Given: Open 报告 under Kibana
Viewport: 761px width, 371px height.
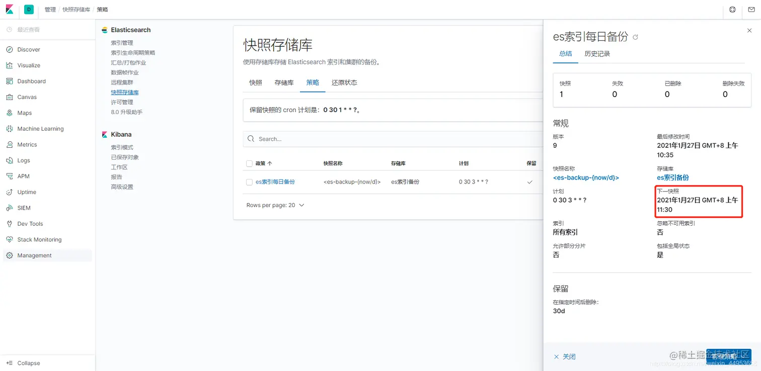Looking at the screenshot, I should (116, 177).
